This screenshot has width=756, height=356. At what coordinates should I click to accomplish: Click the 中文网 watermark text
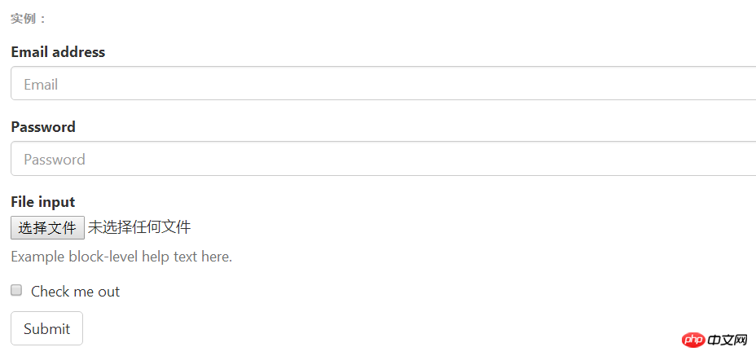point(728,341)
